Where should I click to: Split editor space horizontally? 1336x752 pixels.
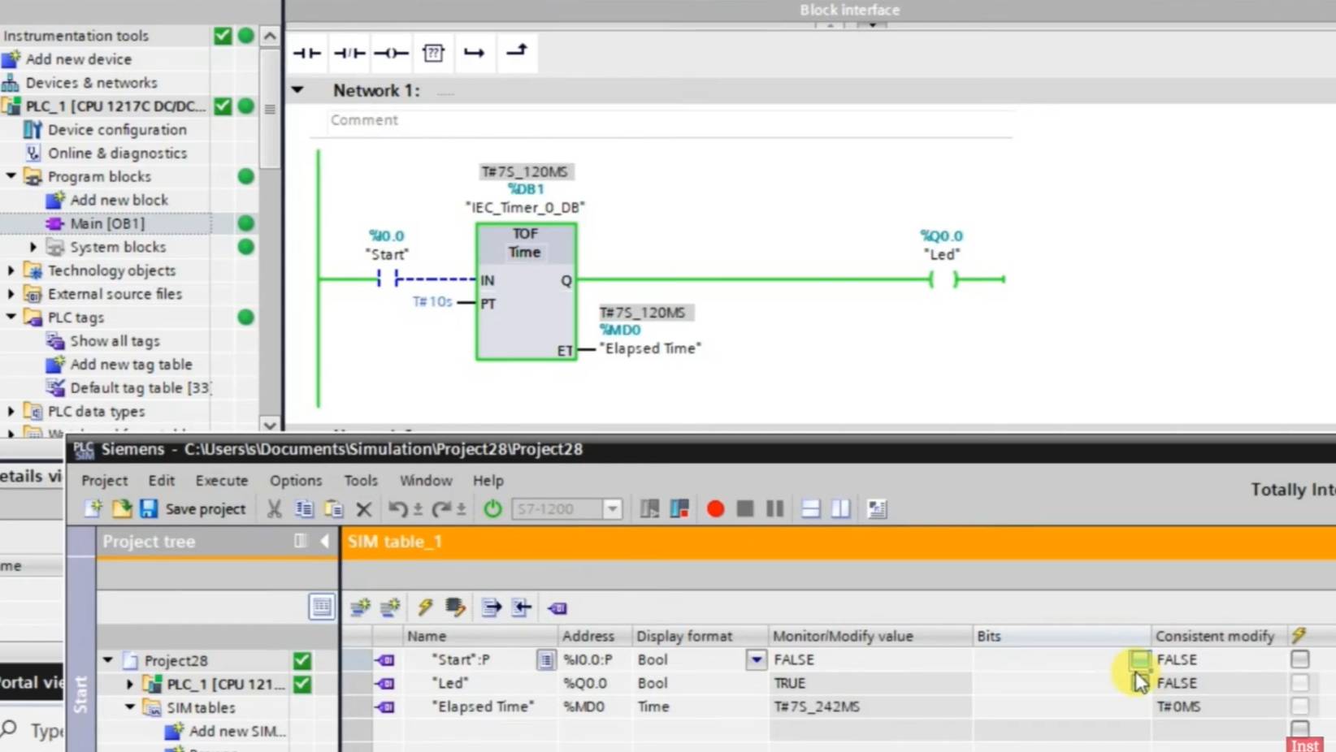pos(810,509)
